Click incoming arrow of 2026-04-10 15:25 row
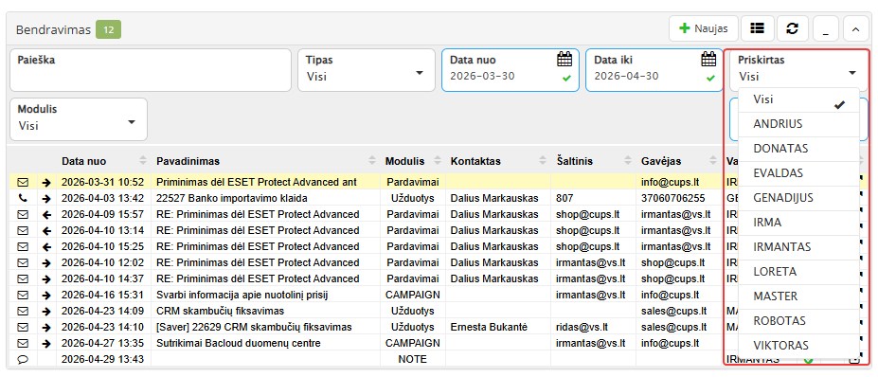This screenshot has height=377, width=878. pos(46,246)
